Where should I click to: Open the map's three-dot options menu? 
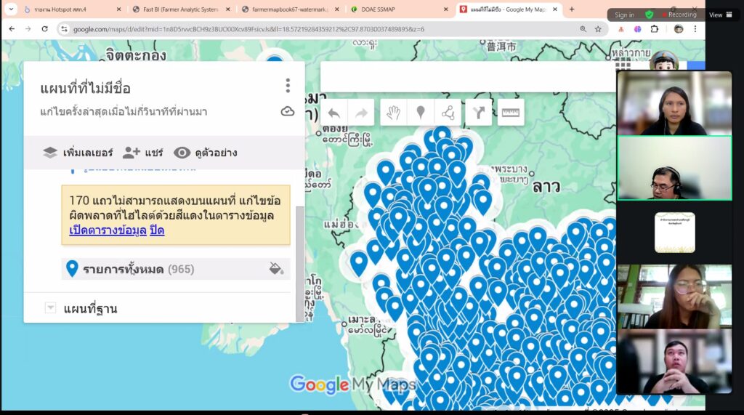[288, 86]
